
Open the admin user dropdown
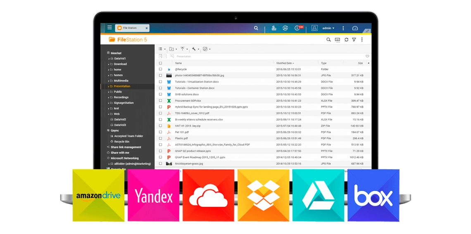pyautogui.click(x=328, y=28)
